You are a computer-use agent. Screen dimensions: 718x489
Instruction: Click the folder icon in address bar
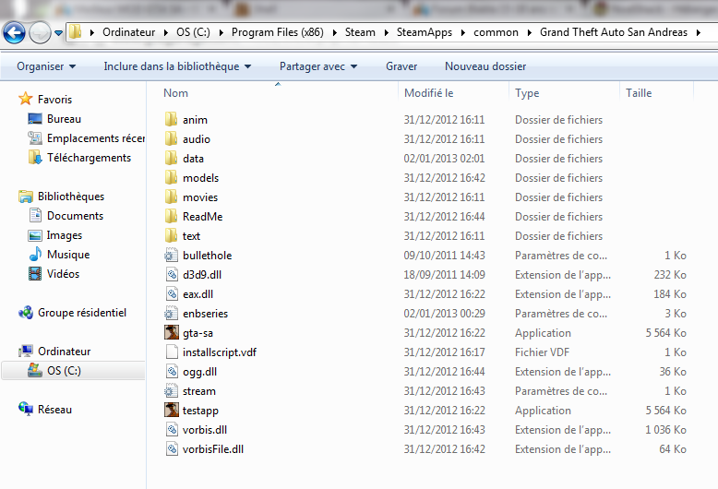coord(75,32)
